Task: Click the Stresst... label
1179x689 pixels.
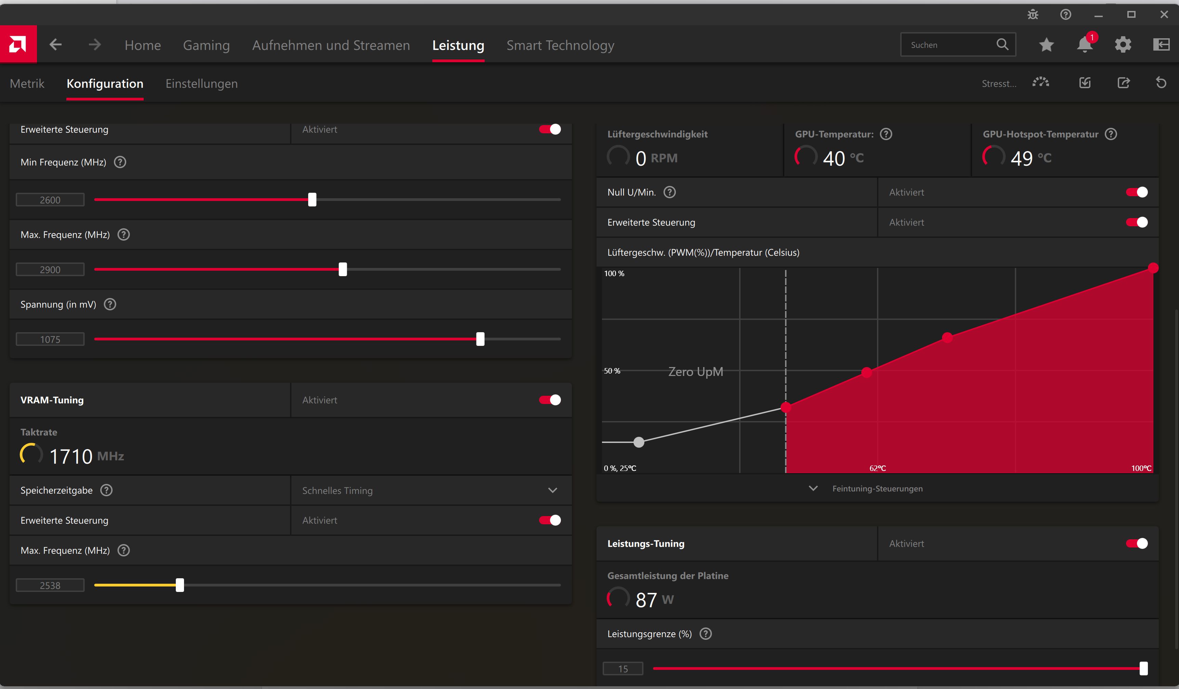Action: pyautogui.click(x=999, y=84)
